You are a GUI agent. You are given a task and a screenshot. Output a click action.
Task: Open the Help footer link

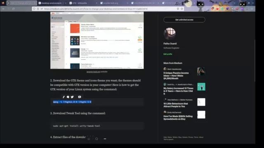(x=165, y=137)
